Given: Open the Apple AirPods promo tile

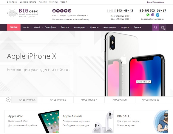Looking at the screenshot, I should click(x=86, y=122).
